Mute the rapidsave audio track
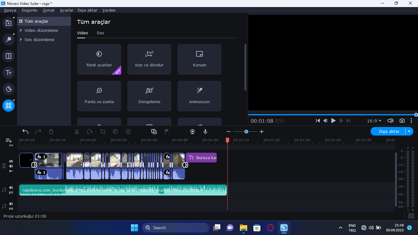 (11, 188)
